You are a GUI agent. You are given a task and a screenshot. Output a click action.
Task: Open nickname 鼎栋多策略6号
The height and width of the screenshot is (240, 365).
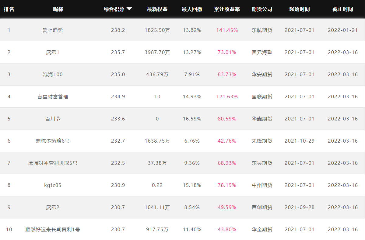[x=53, y=141]
